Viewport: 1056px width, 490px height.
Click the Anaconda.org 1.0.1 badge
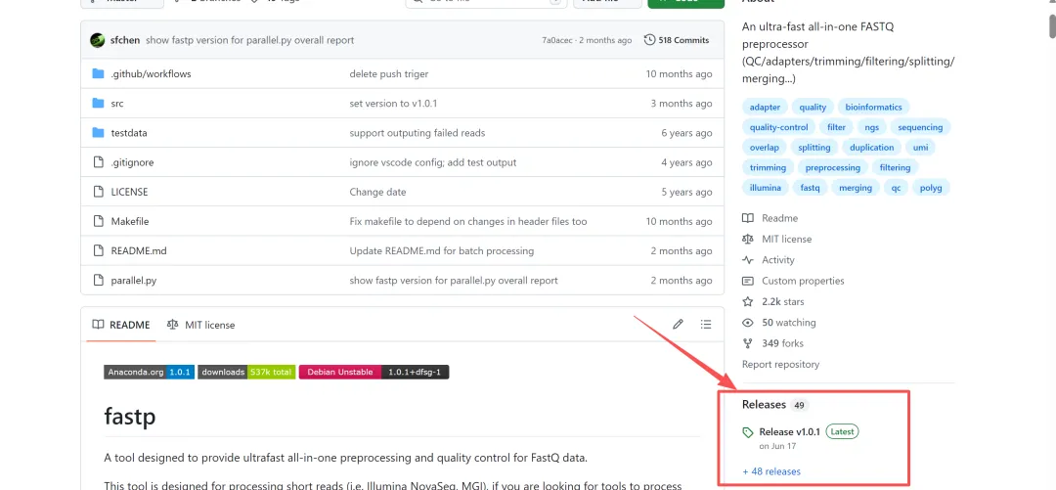click(x=150, y=372)
